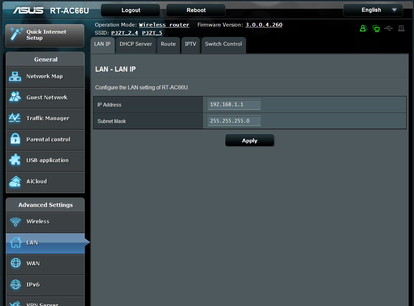Image resolution: width=414 pixels, height=306 pixels.
Task: Select the LAN house icon
Action: [x=16, y=243]
